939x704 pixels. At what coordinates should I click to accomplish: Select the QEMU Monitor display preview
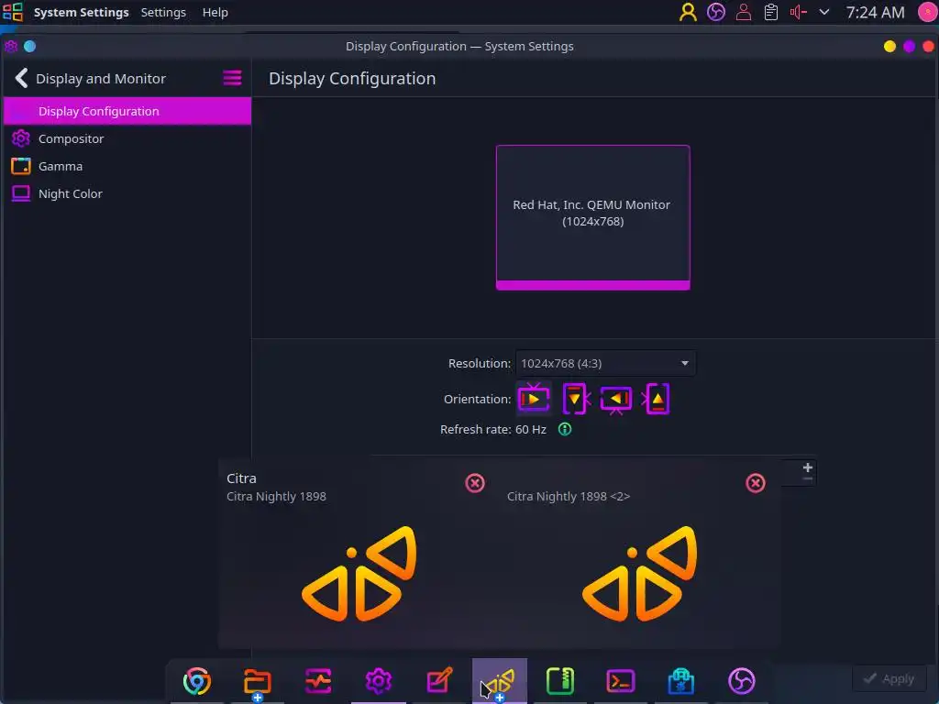pyautogui.click(x=593, y=217)
